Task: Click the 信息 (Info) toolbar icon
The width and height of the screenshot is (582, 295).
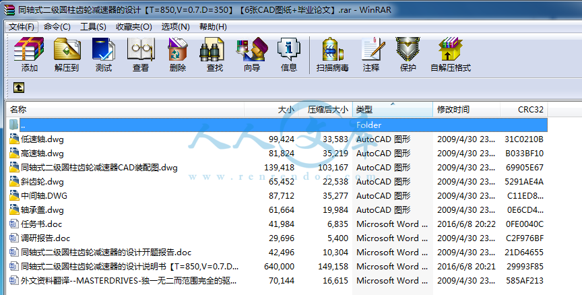Action: click(289, 49)
